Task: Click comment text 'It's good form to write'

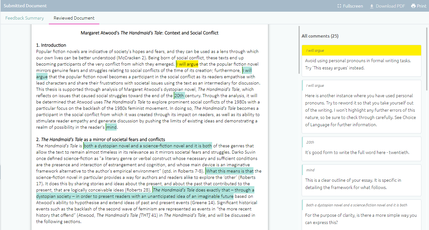Action: 357,152
